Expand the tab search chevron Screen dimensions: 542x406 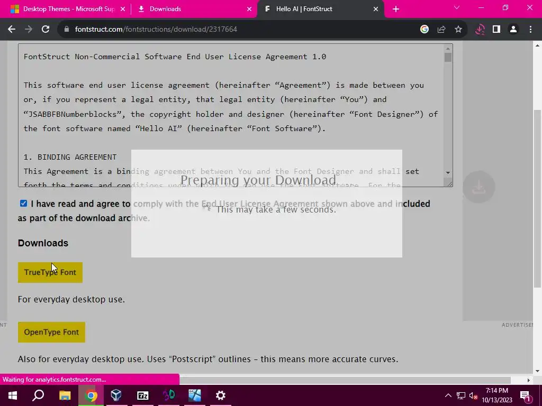point(457,7)
